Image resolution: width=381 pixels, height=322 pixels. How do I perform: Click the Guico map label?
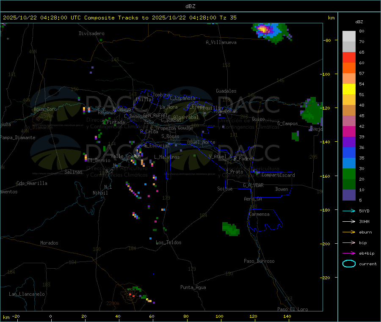tap(258, 119)
